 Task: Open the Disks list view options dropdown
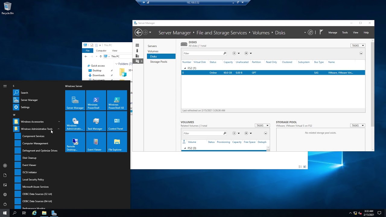pos(236,53)
